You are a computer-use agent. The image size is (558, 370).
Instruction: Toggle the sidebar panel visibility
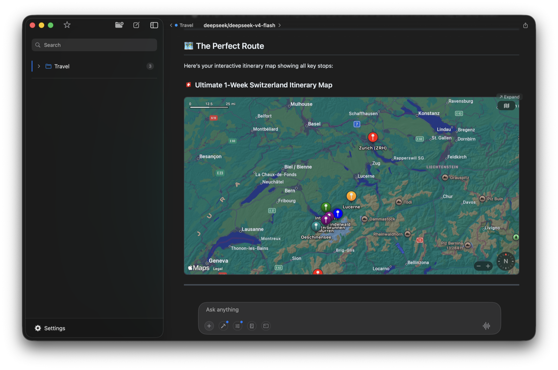pyautogui.click(x=154, y=25)
